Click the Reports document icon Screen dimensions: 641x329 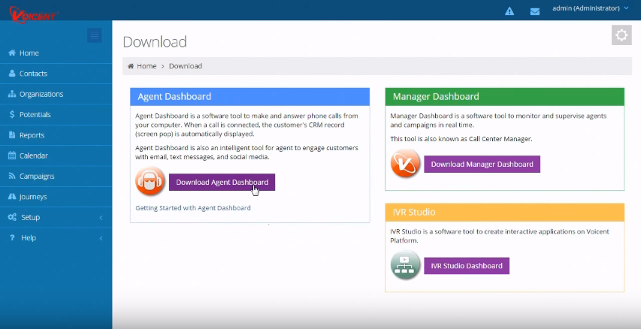pos(12,135)
